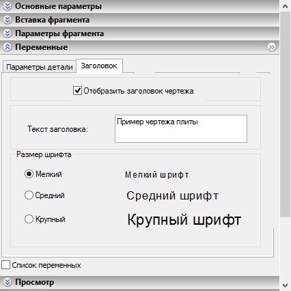Screen dimensions: 291x291
Task: Click the Параметры фрагмента header title
Action: tap(59, 33)
